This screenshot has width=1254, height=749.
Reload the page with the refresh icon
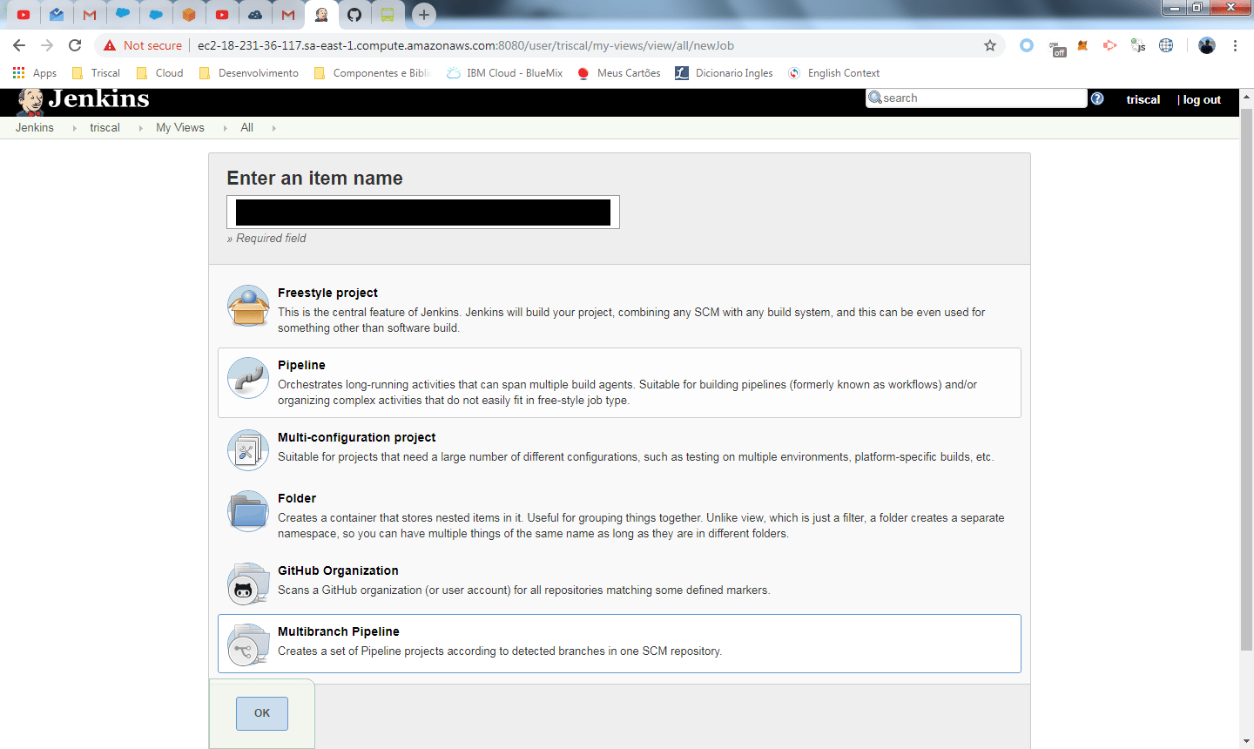coord(75,45)
